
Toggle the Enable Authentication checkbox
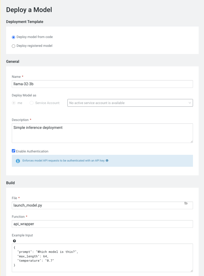14,151
